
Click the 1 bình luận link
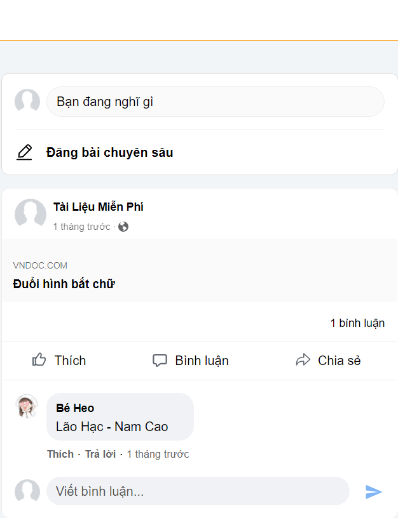357,322
